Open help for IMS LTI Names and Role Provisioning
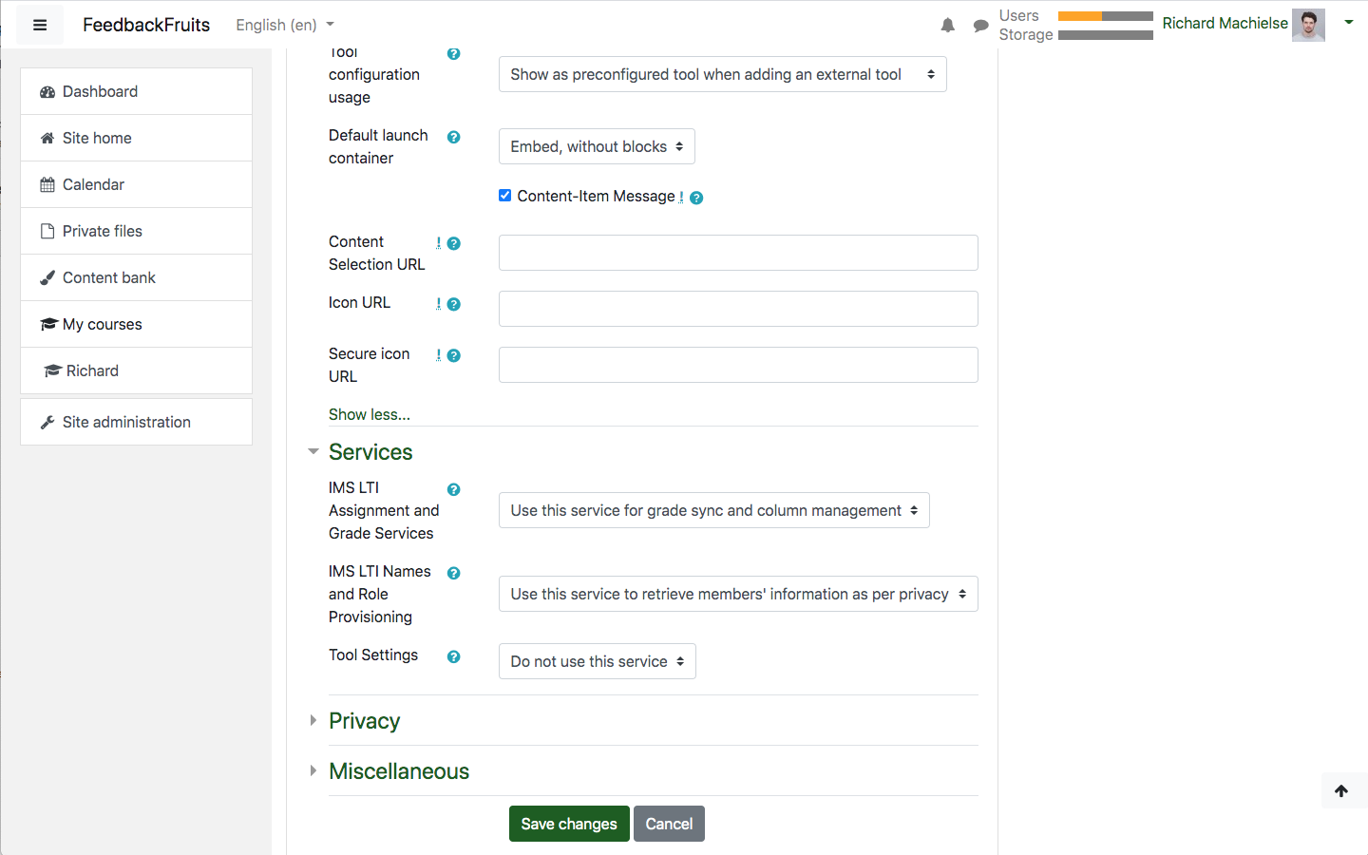The width and height of the screenshot is (1368, 855). [453, 573]
